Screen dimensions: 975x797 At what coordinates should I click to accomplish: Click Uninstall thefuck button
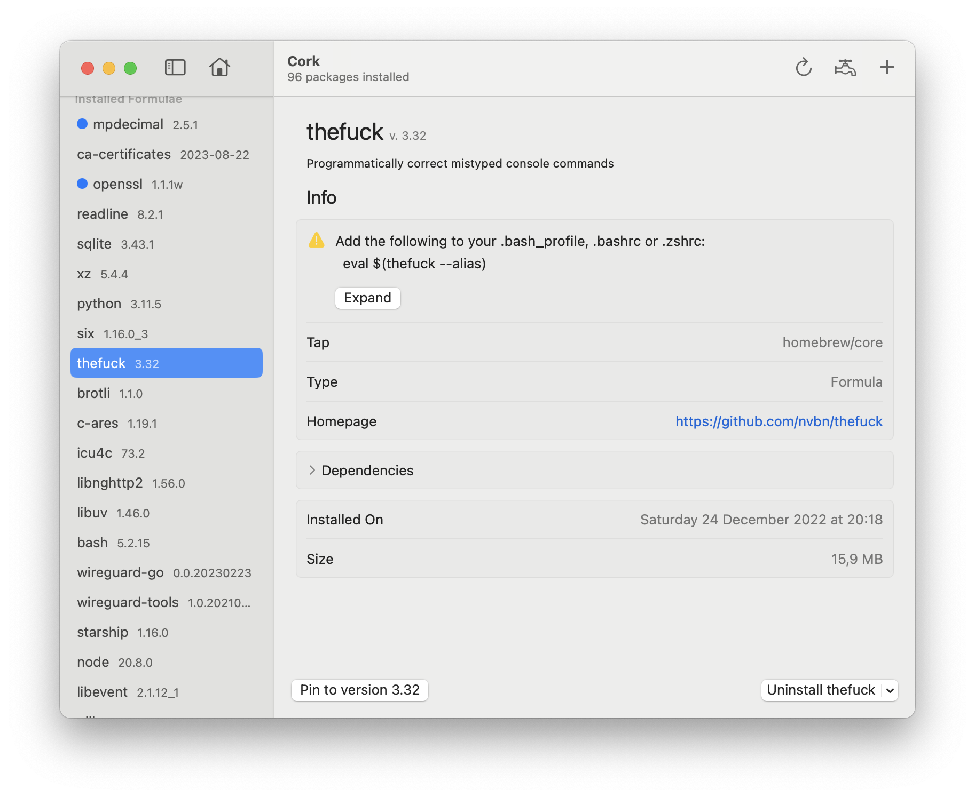pos(821,690)
